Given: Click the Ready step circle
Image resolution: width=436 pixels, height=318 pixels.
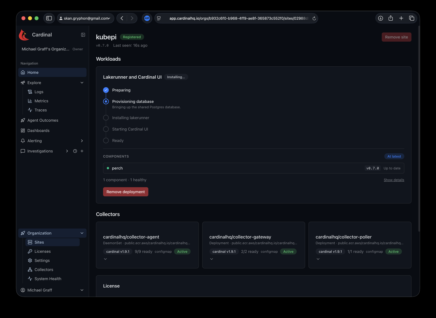Looking at the screenshot, I should 106,141.
